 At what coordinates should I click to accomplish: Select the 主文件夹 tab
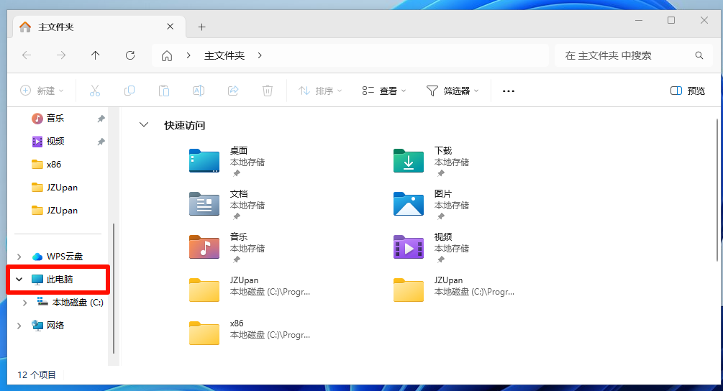click(99, 27)
